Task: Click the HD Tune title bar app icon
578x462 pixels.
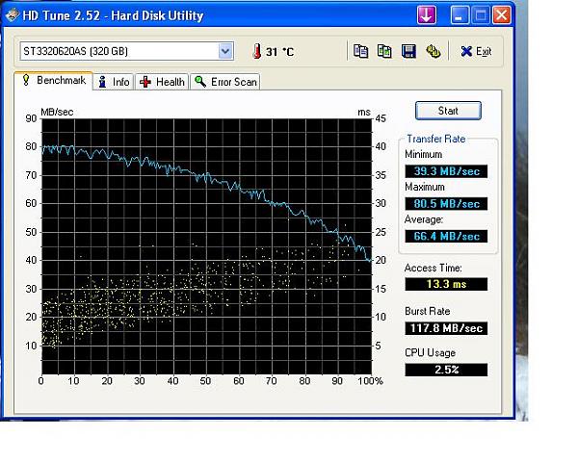Action: [x=13, y=15]
